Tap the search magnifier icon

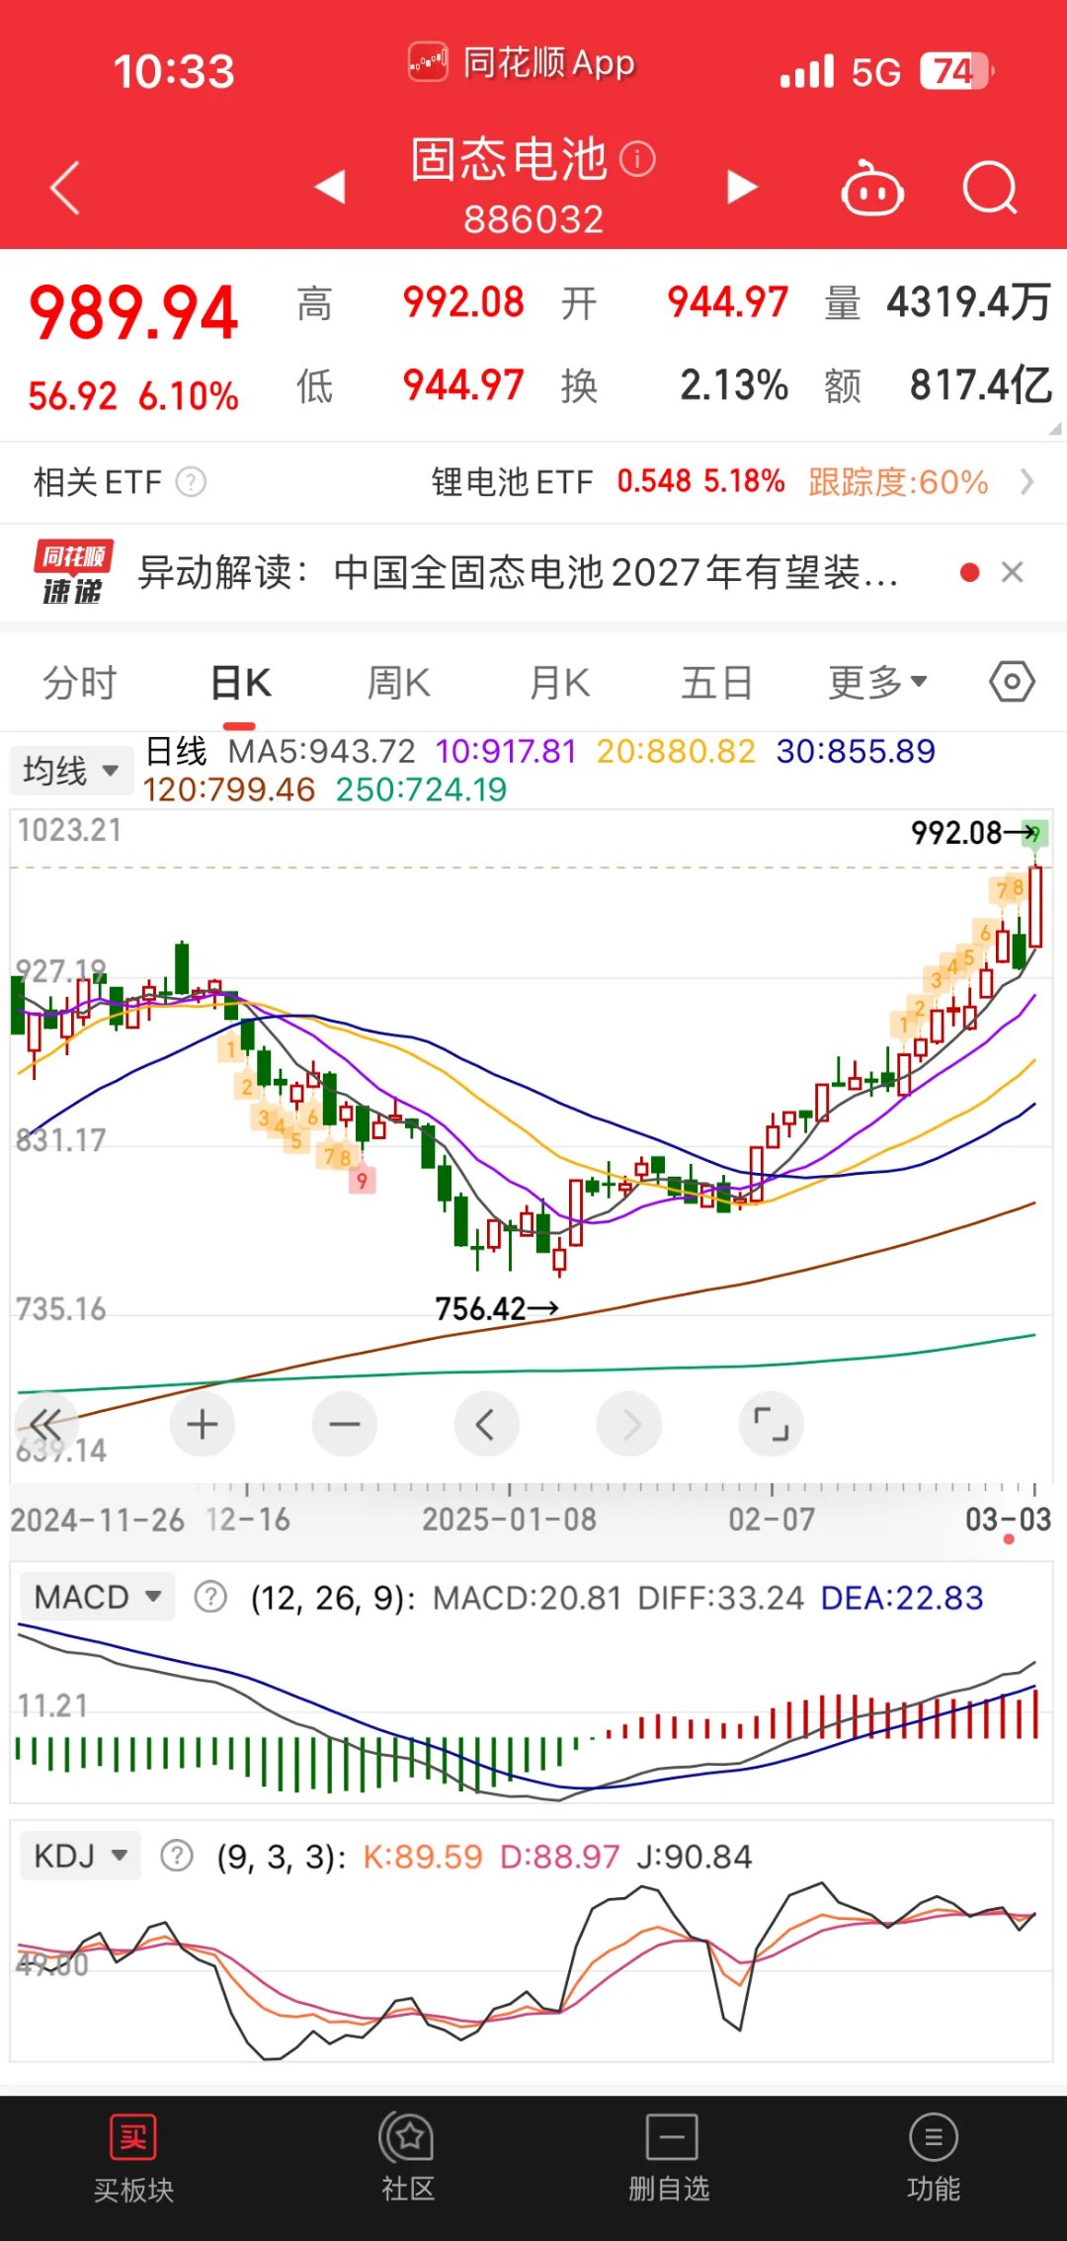(x=989, y=189)
